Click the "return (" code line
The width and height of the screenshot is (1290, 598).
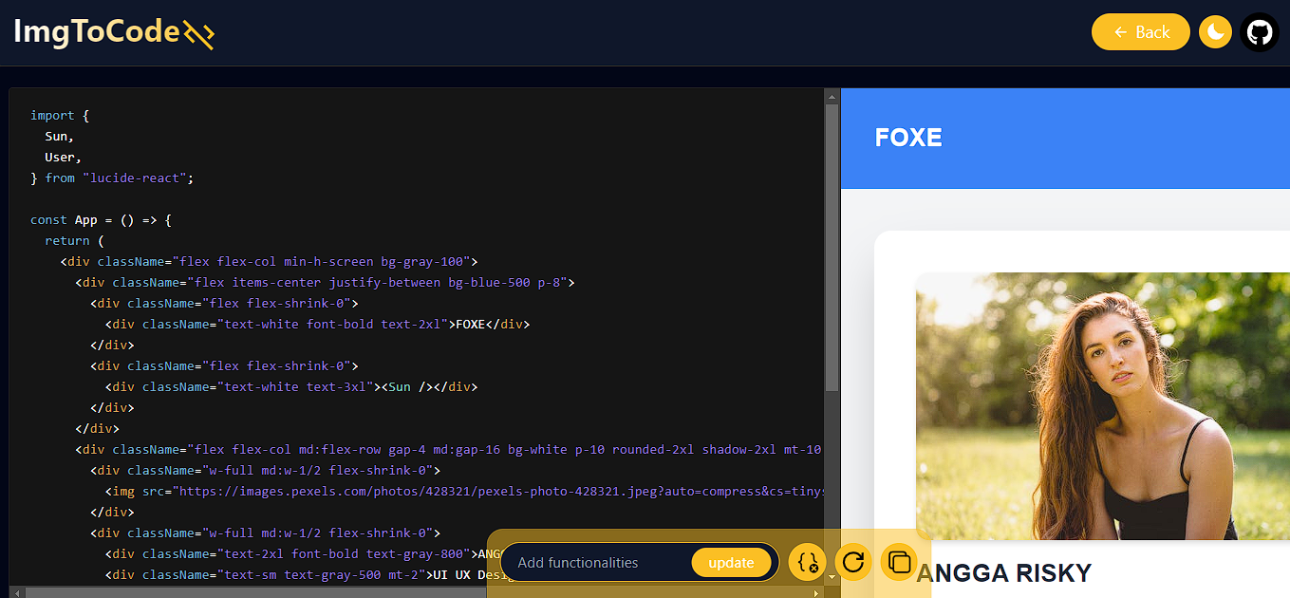[x=74, y=240]
